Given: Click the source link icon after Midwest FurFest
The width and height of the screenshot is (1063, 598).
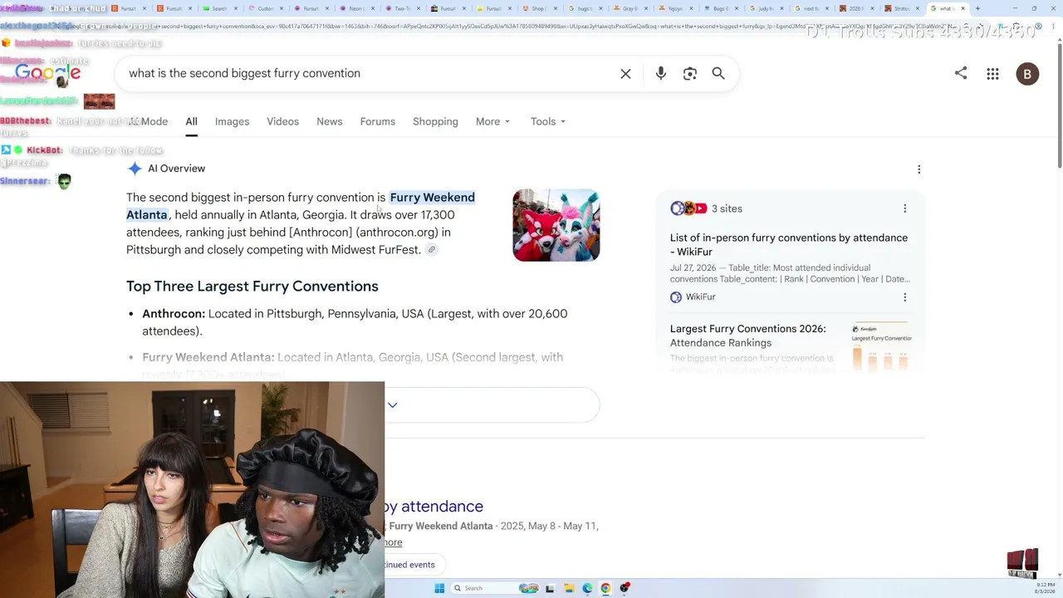Looking at the screenshot, I should coord(432,250).
